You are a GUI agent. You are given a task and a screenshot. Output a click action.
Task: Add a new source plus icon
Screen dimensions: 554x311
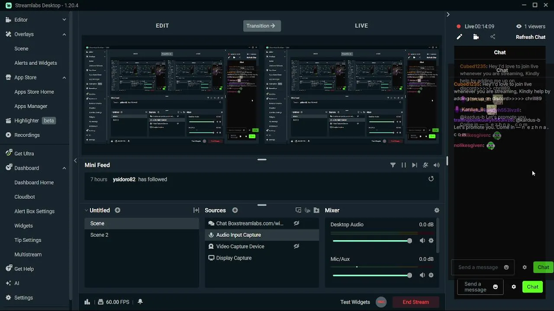click(235, 210)
